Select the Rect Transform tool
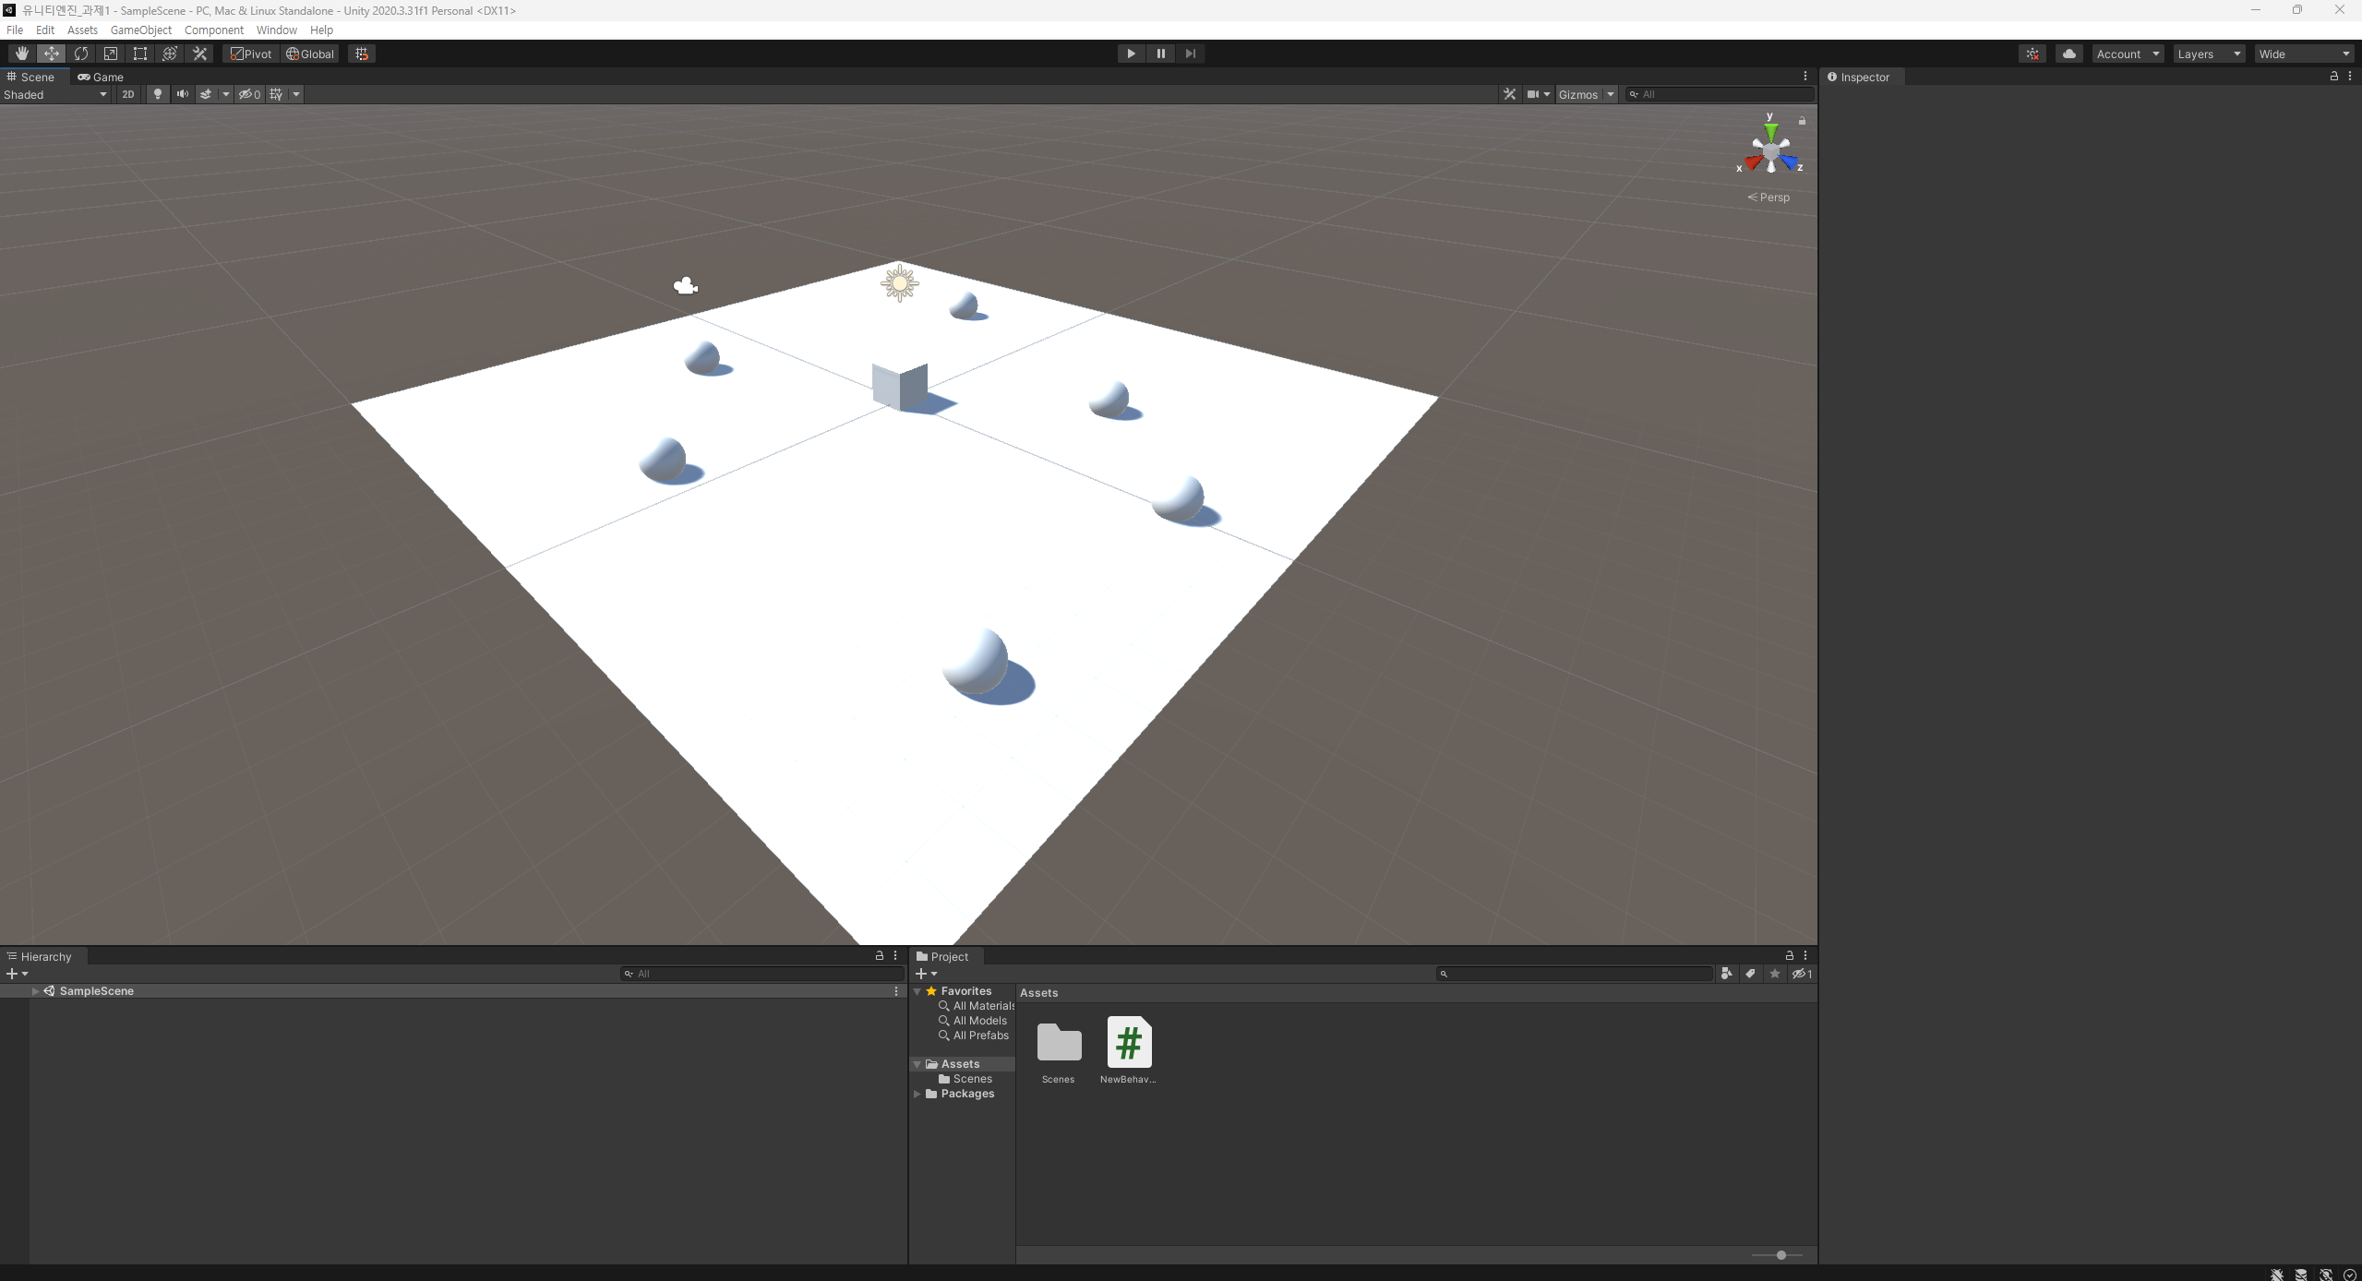The height and width of the screenshot is (1281, 2362). [140, 54]
